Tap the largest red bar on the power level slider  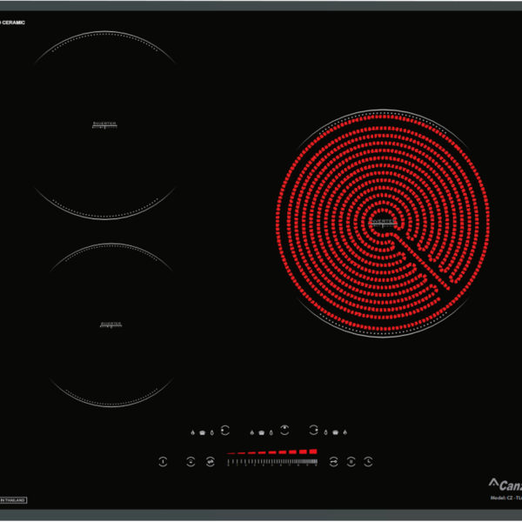pyautogui.click(x=313, y=452)
